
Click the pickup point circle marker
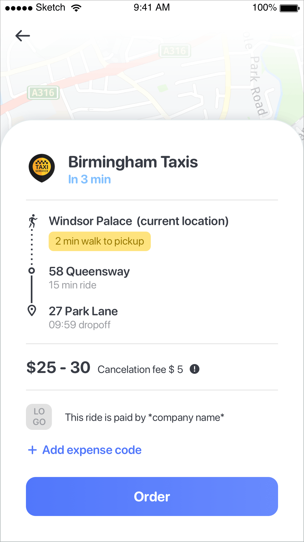32,271
